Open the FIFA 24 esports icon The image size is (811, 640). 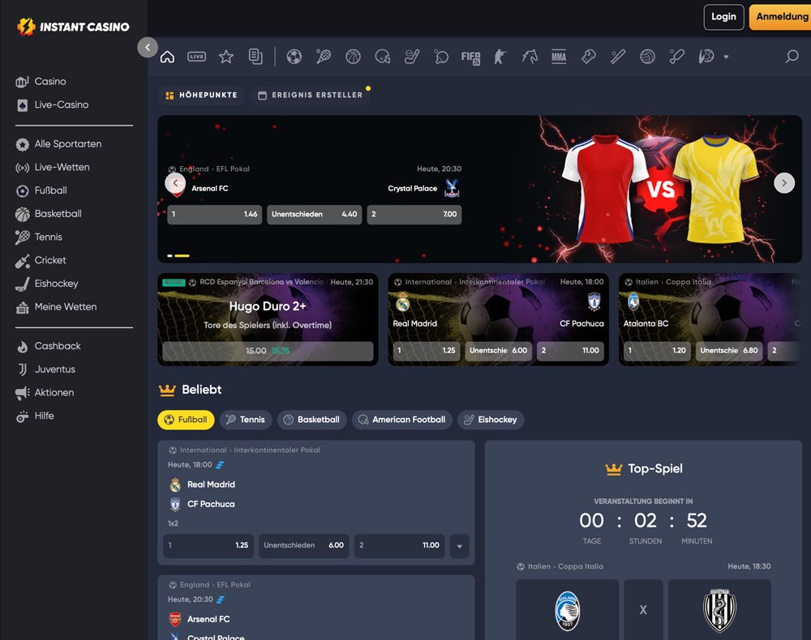[470, 57]
